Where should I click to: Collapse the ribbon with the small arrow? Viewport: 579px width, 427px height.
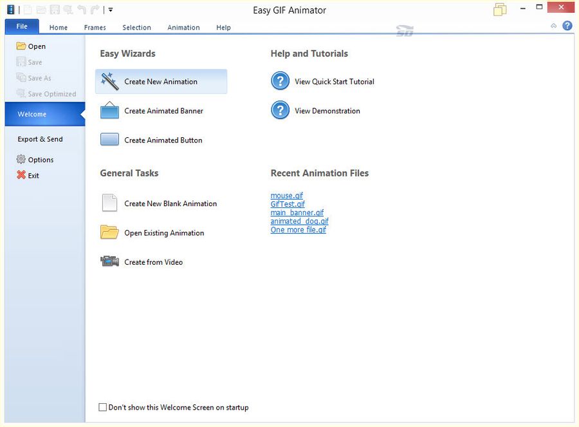[x=553, y=26]
